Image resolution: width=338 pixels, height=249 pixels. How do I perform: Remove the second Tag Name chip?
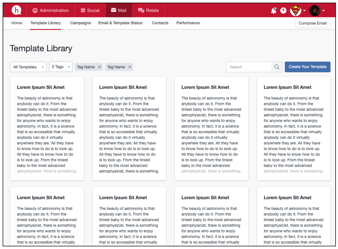[x=130, y=67]
